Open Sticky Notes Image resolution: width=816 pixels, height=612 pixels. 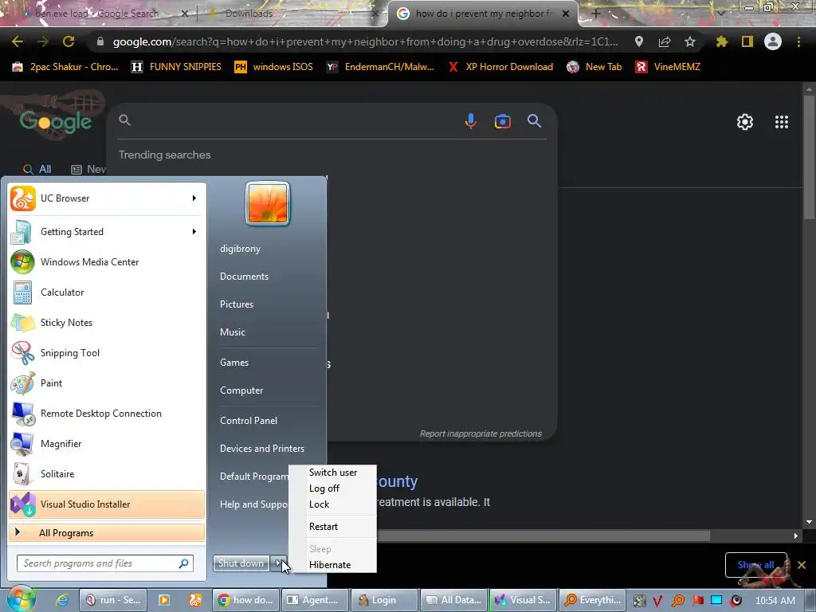coord(107,322)
